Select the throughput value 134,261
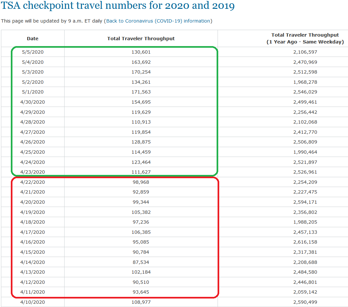 click(x=141, y=82)
